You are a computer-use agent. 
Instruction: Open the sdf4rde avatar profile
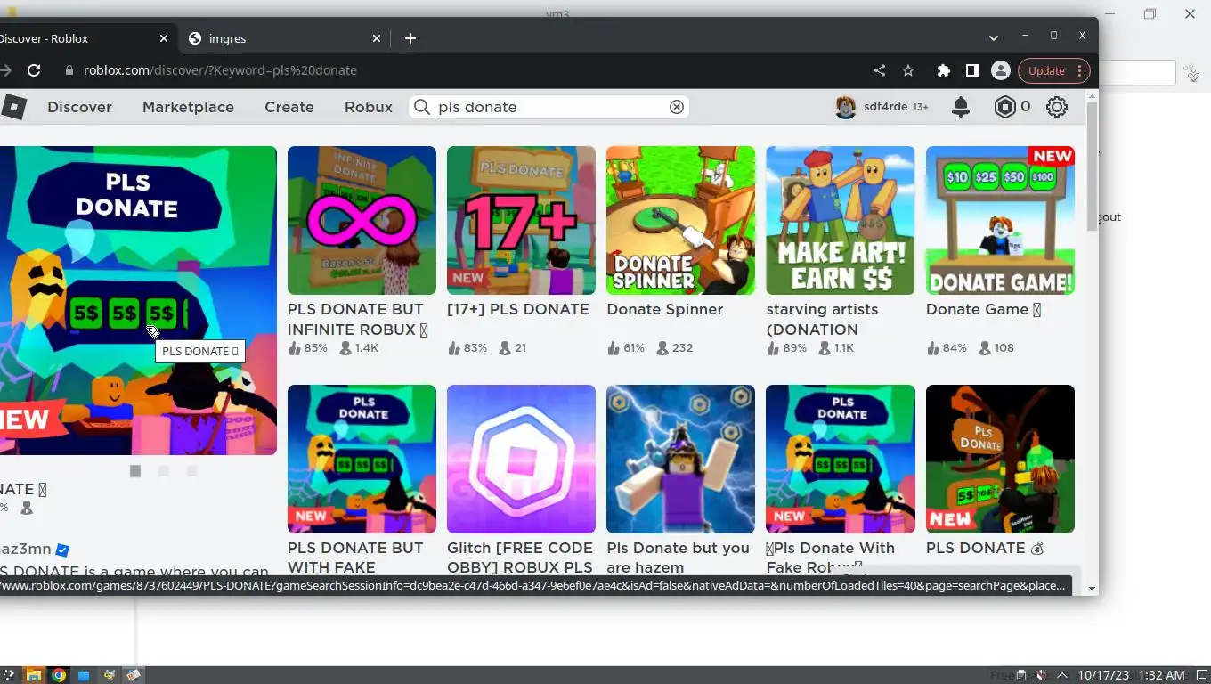(x=845, y=107)
